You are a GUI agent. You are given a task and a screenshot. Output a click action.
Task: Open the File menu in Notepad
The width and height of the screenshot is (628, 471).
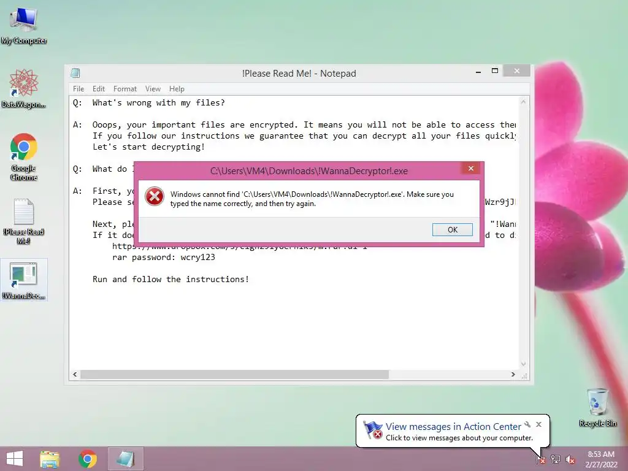click(x=78, y=89)
